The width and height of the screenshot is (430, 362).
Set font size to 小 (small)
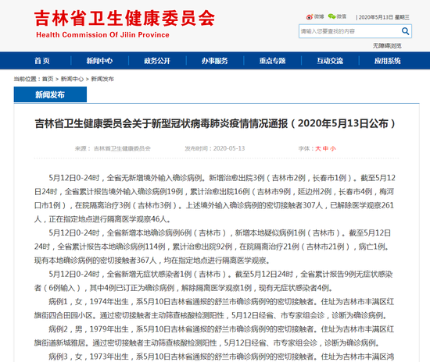coord(333,148)
